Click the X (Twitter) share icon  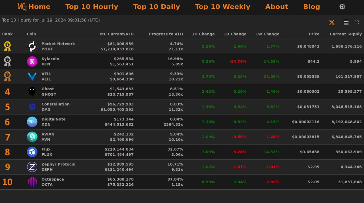(332, 22)
